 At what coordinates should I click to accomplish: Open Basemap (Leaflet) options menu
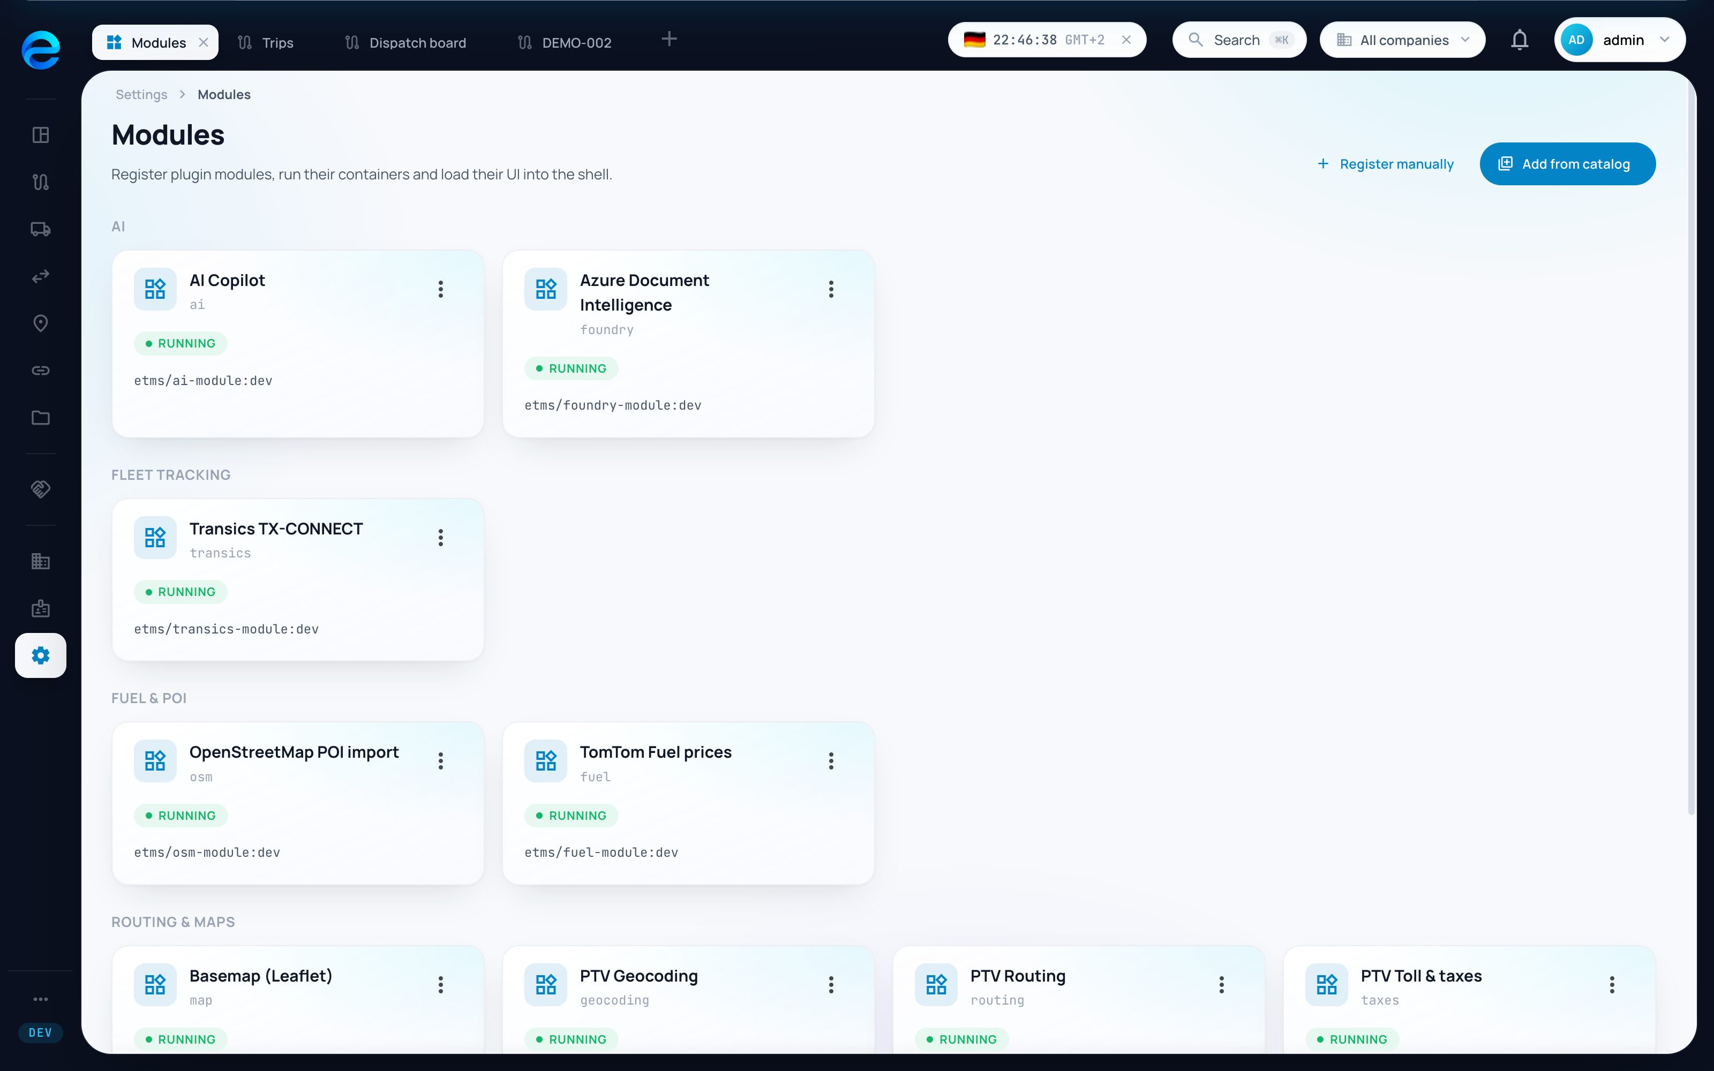point(440,985)
